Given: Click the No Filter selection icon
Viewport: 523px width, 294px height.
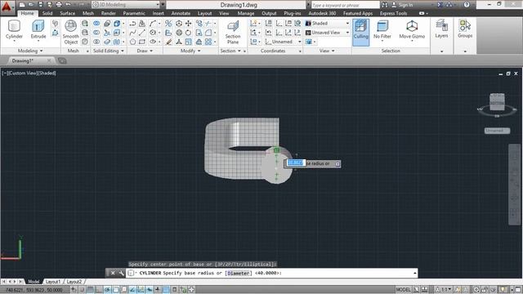Looking at the screenshot, I should click(382, 29).
